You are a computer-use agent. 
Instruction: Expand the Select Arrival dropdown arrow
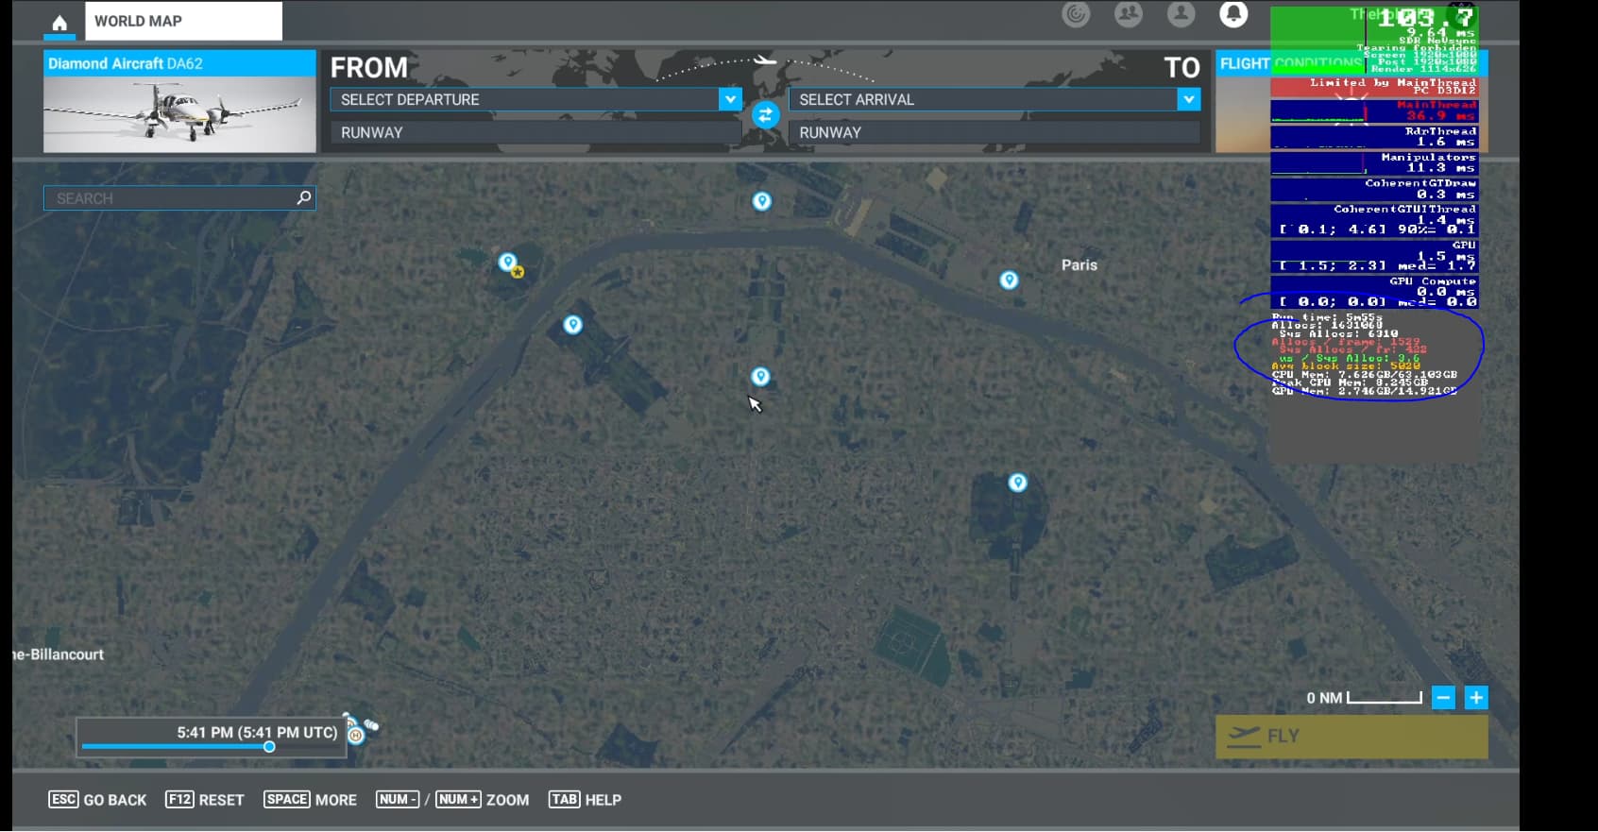point(1189,99)
